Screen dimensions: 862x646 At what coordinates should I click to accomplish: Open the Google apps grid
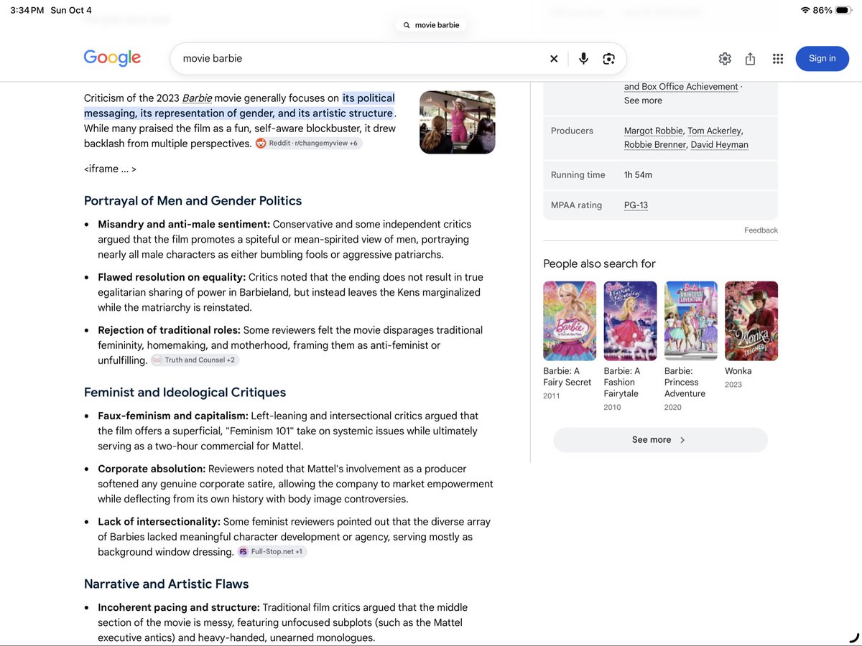(x=778, y=59)
